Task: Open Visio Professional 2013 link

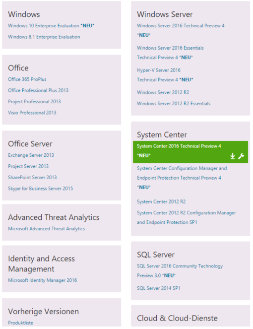Action: pos(32,113)
